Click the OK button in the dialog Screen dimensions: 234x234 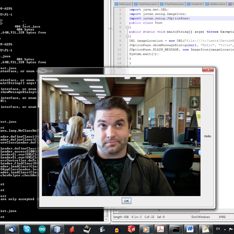126,201
